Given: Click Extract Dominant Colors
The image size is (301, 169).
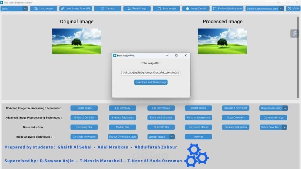Looking at the screenshot, I should [122, 137].
